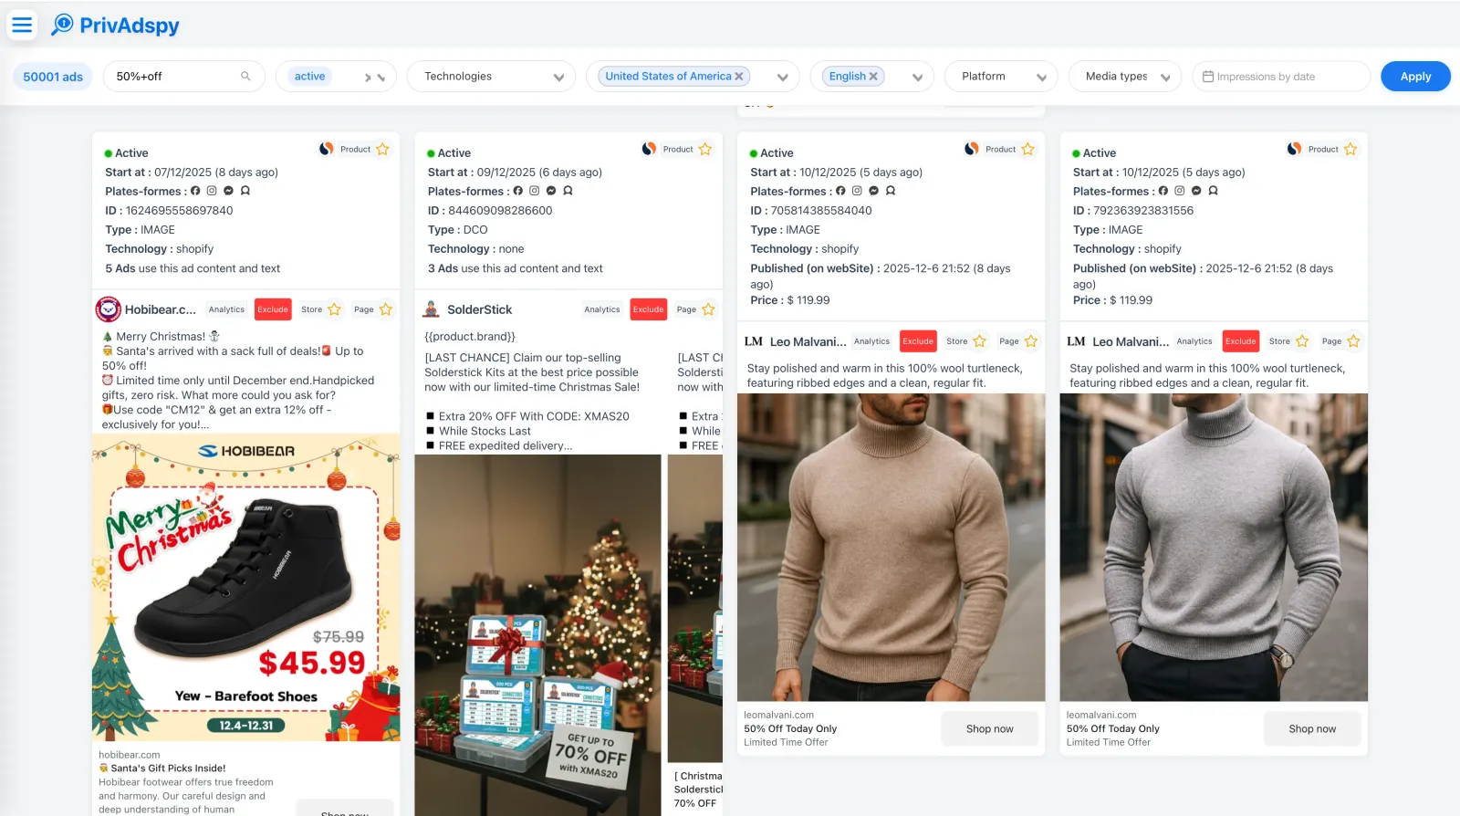Star the SolderStick page
Image resolution: width=1460 pixels, height=816 pixels.
708,309
